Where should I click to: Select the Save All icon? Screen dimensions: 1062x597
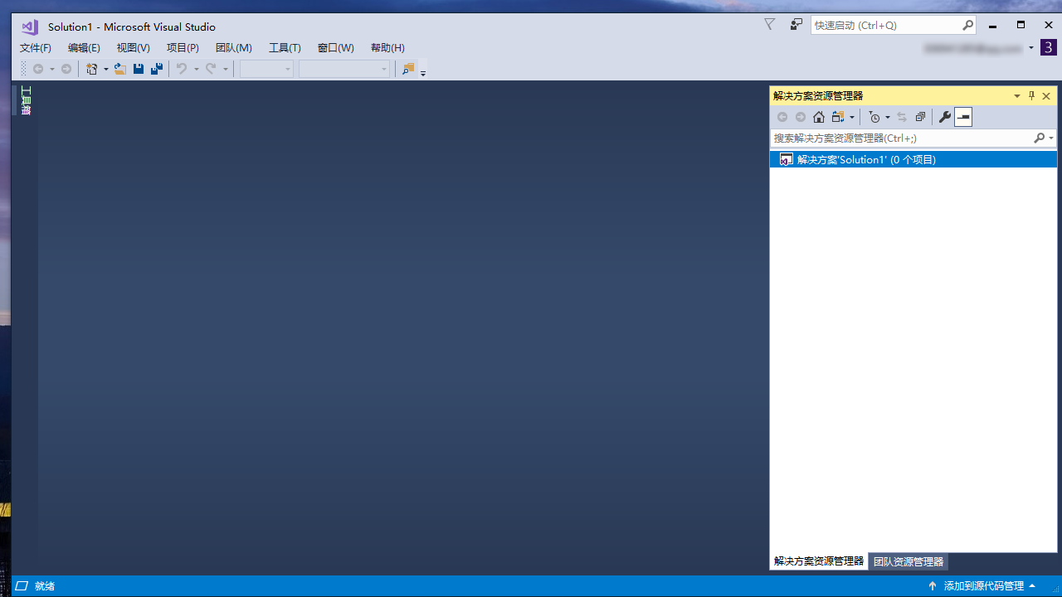point(156,69)
